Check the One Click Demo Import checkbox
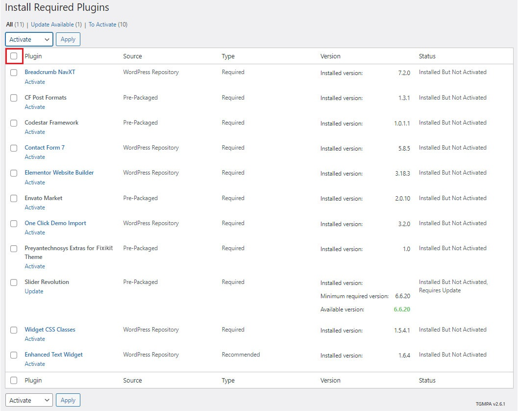The width and height of the screenshot is (518, 411). click(14, 224)
